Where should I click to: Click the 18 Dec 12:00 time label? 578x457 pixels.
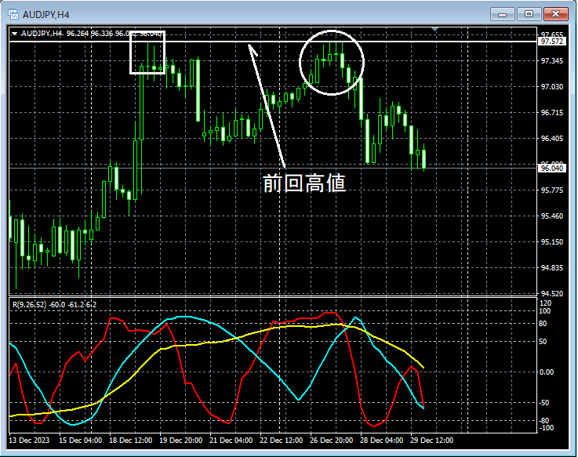point(130,440)
